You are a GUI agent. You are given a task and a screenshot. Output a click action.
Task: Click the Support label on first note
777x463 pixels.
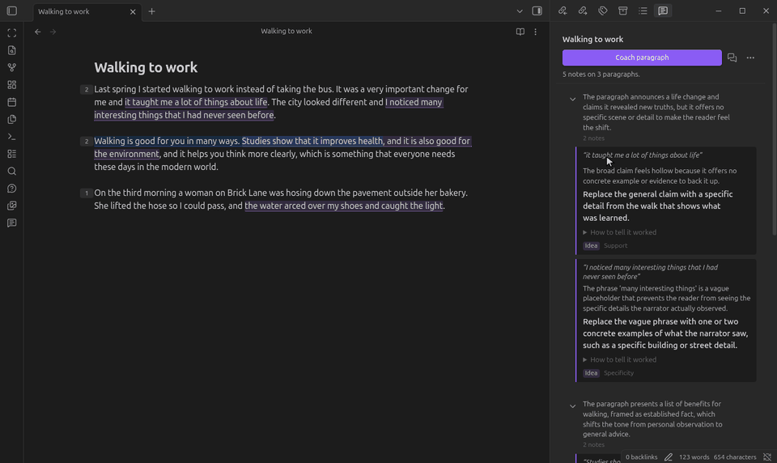[615, 245]
